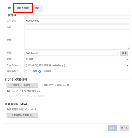Viewport: 132px width, 138px height.
Task: Click the 閉じる button
Action: [124, 128]
